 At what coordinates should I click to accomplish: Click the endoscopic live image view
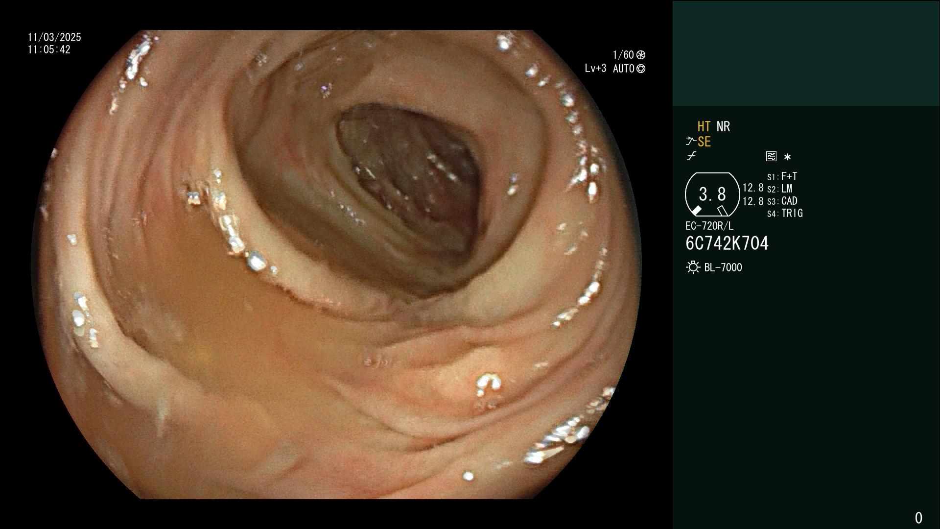point(336,264)
